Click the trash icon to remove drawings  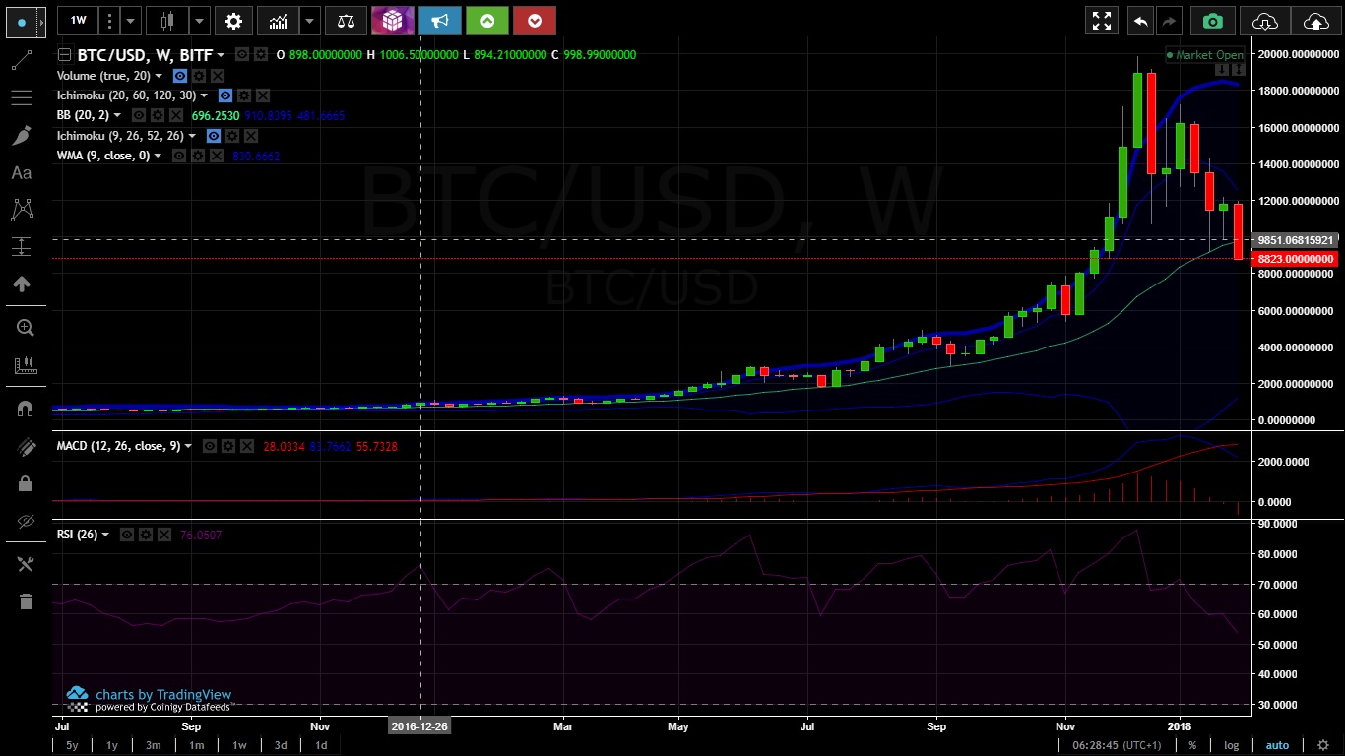pyautogui.click(x=26, y=601)
